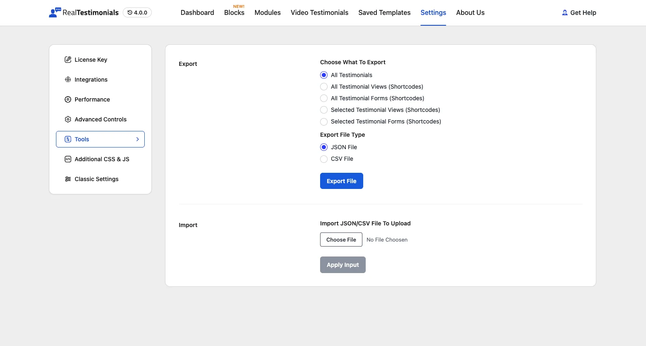Open the Video Testimonials tab
Viewport: 646px width, 346px height.
[x=319, y=12]
